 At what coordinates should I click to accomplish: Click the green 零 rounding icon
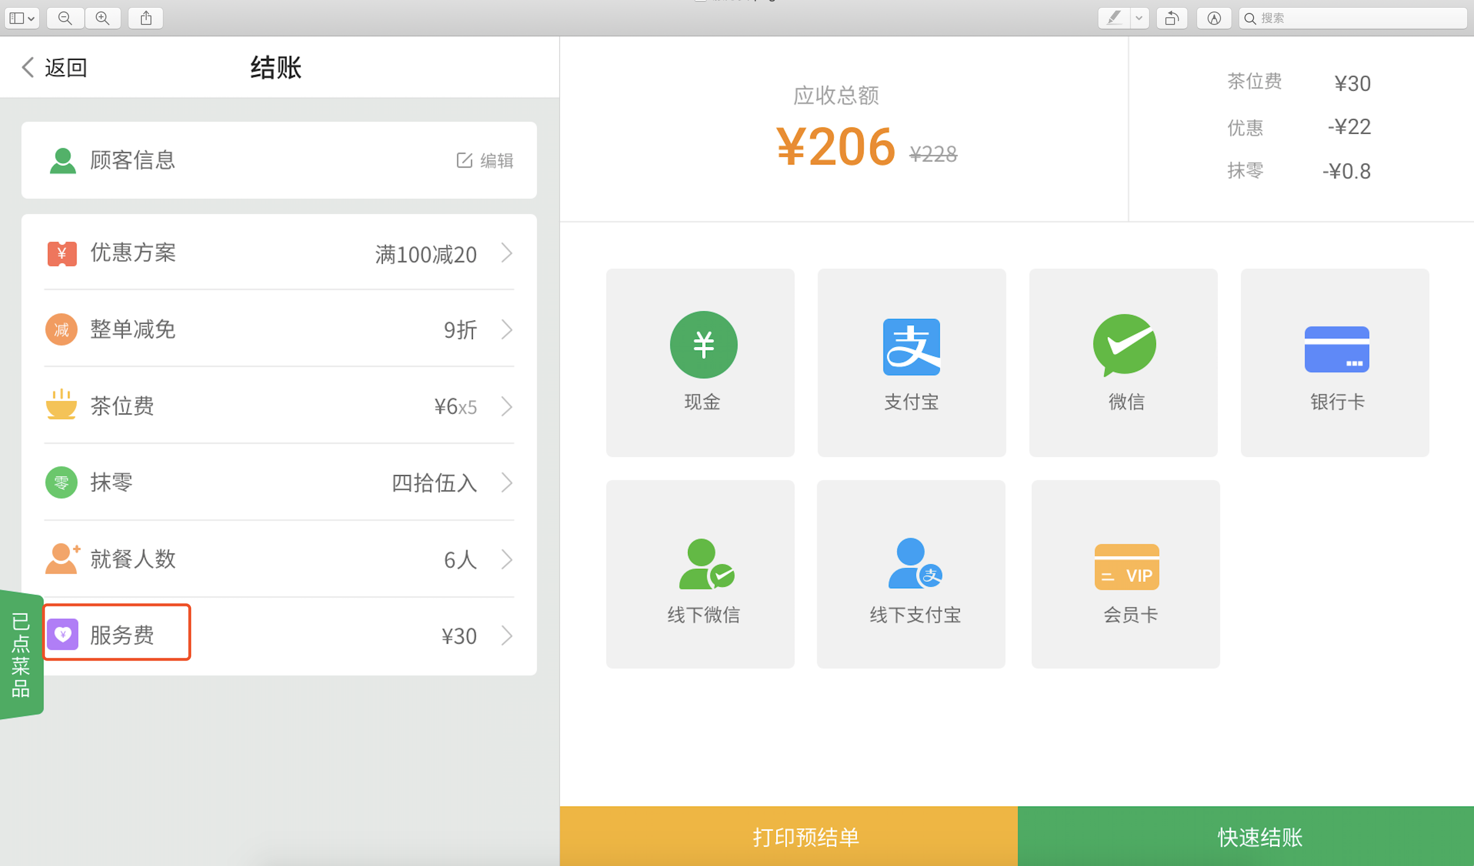(61, 482)
